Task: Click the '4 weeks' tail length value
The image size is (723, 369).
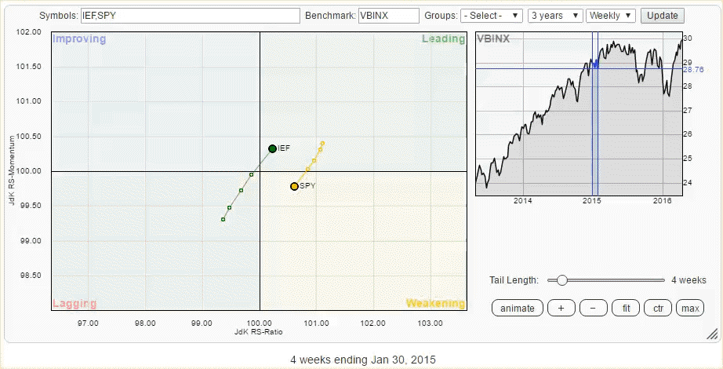Action: (x=688, y=279)
